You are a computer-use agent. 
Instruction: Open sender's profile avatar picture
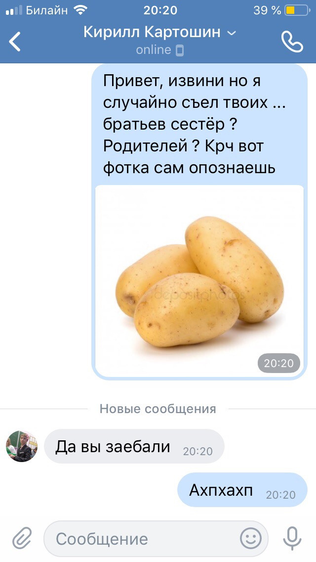21,446
